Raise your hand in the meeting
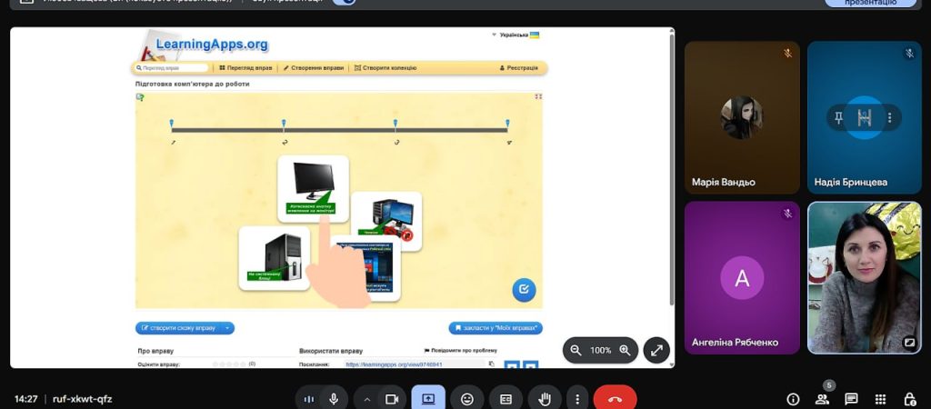This screenshot has width=931, height=409. (x=545, y=399)
